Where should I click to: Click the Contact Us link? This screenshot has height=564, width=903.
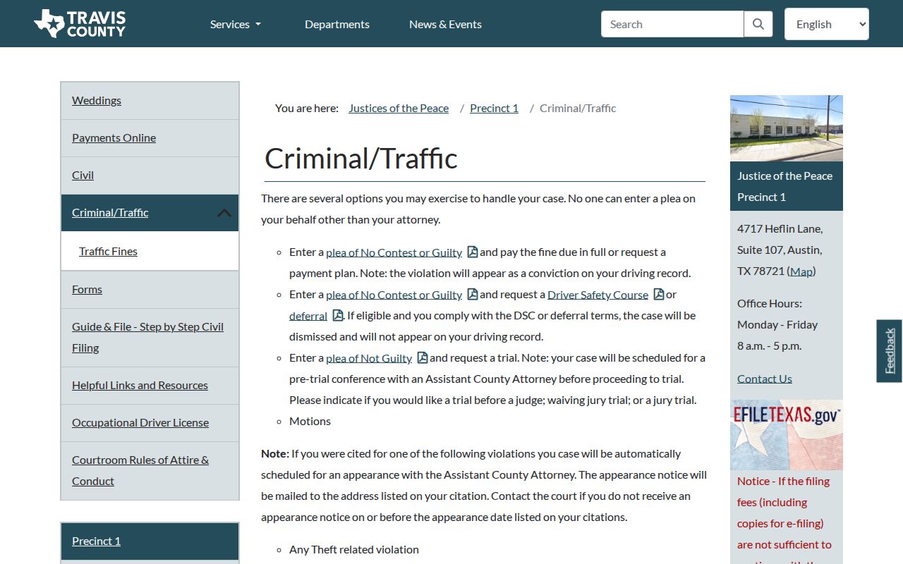tap(765, 379)
